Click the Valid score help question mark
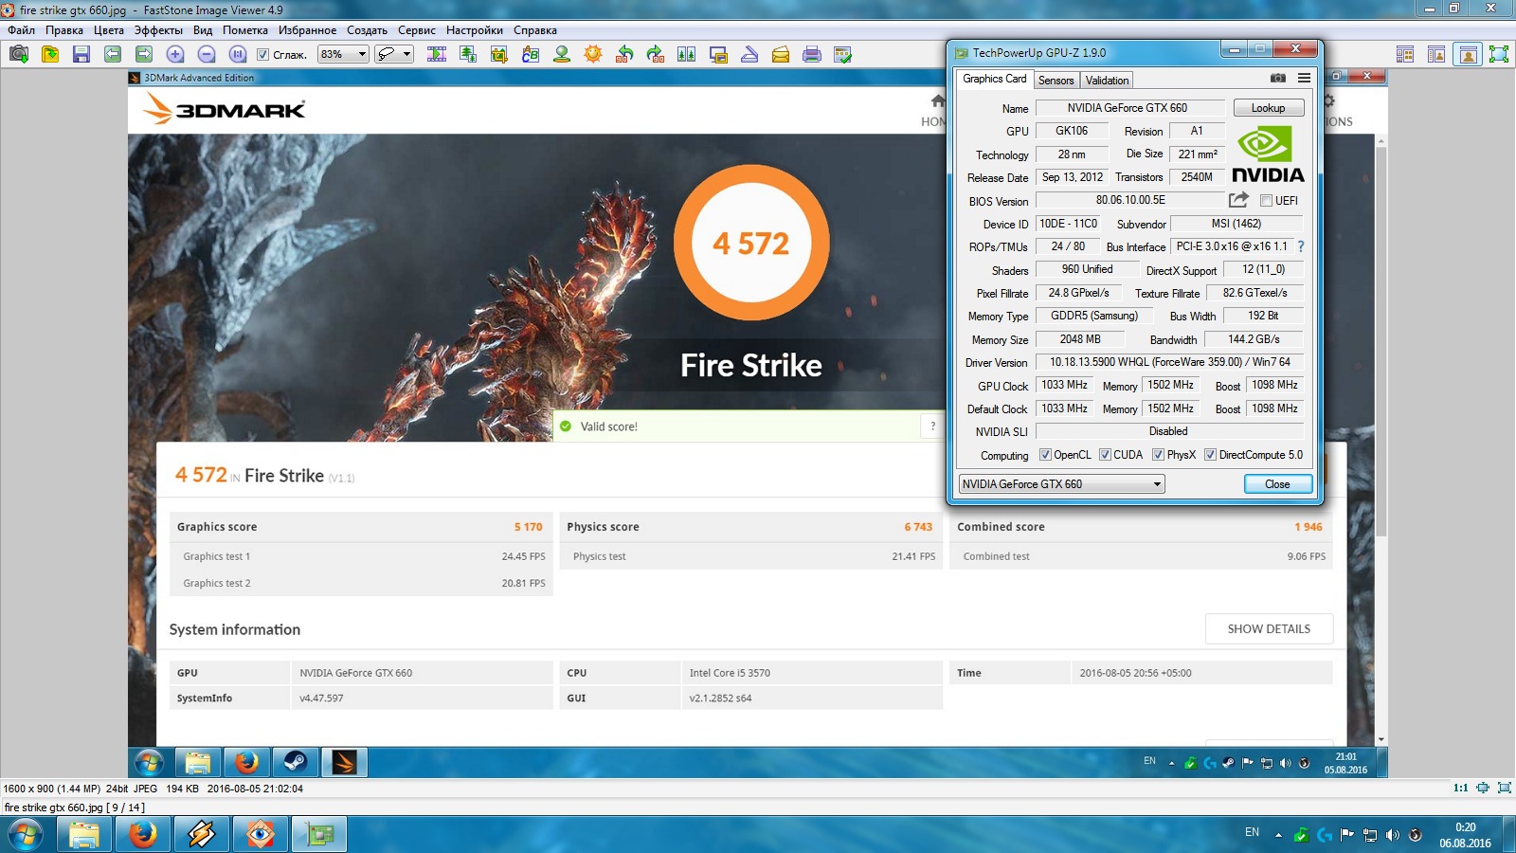1516x853 pixels. [x=933, y=426]
